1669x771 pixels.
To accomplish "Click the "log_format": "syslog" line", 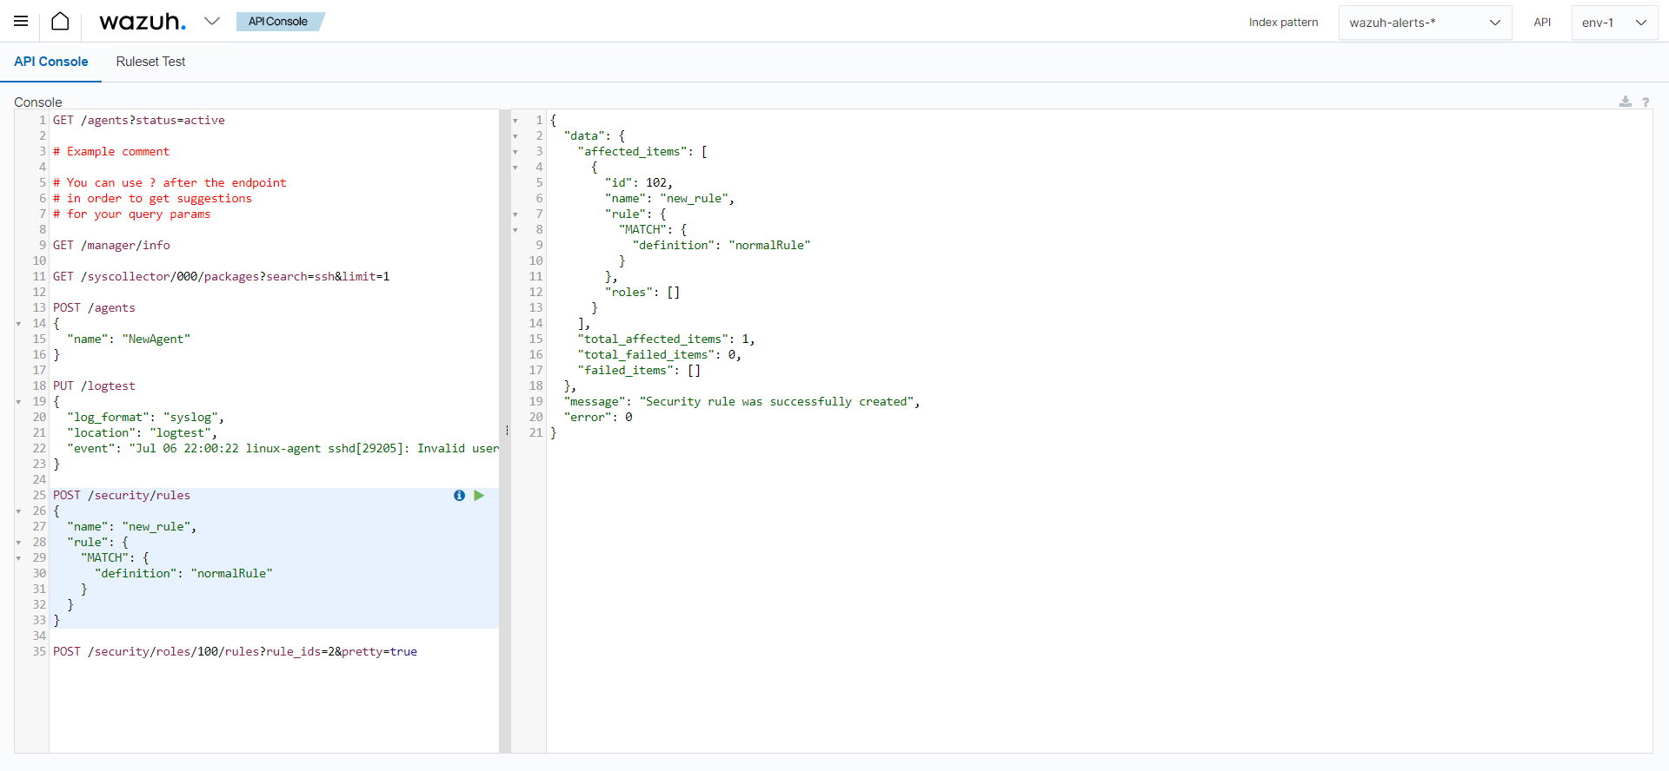I will [146, 418].
